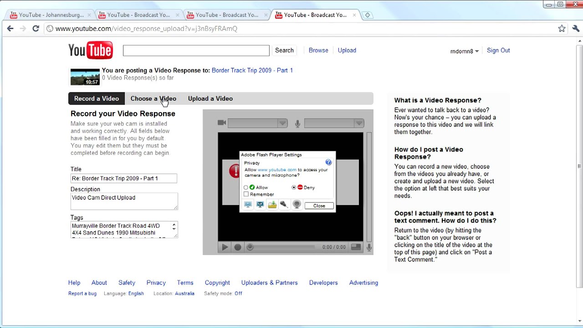Open Flash Display settings tab icon
The height and width of the screenshot is (328, 583).
click(x=248, y=205)
